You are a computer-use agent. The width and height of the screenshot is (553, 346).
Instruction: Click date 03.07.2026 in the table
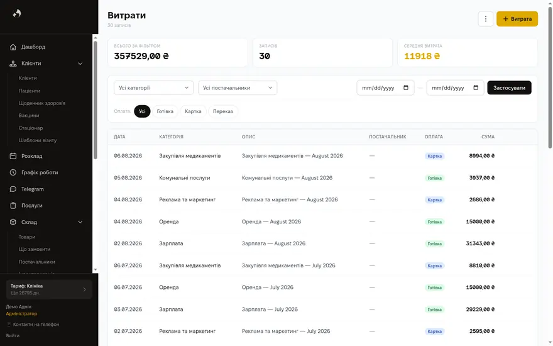coord(128,310)
